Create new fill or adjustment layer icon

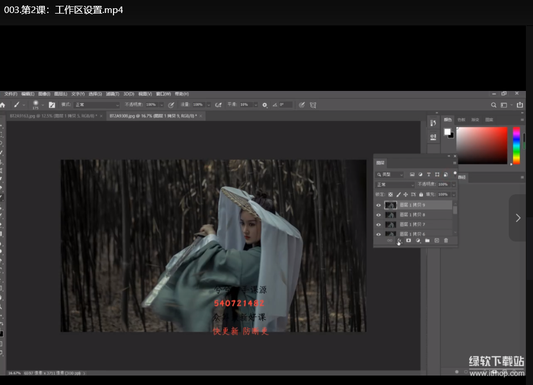point(418,240)
